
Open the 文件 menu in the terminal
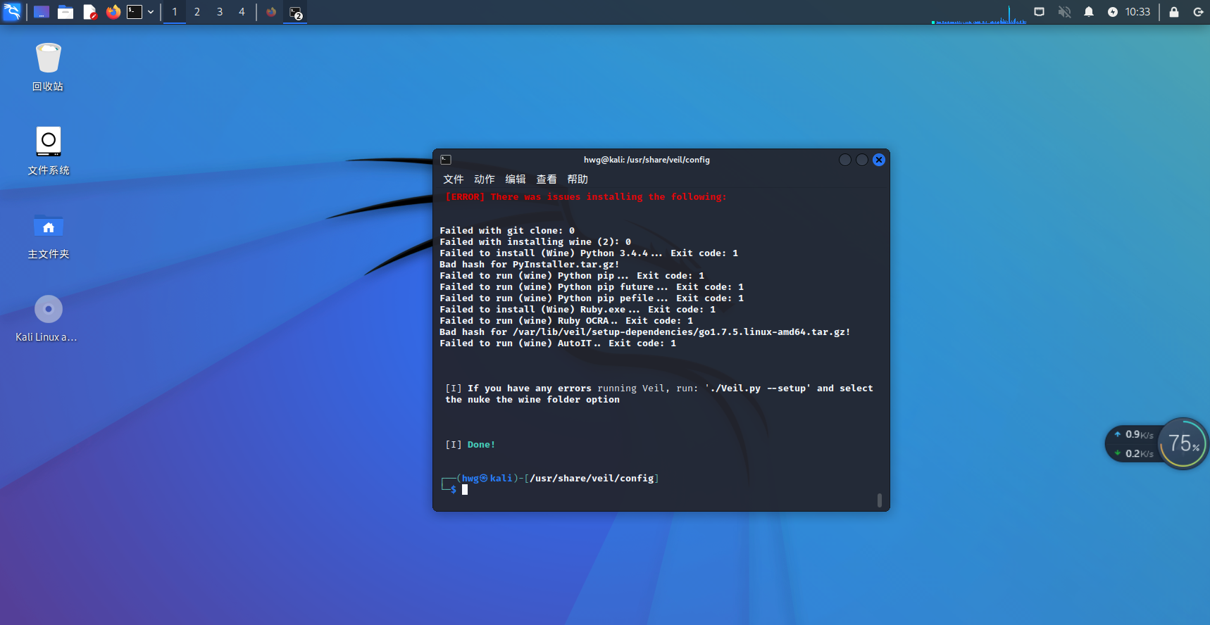coord(454,179)
